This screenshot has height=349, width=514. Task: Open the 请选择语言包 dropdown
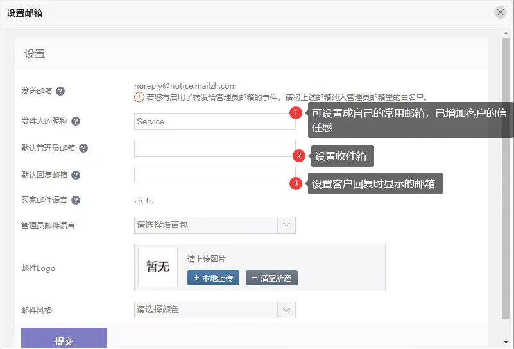[215, 225]
